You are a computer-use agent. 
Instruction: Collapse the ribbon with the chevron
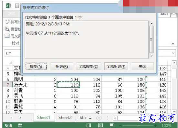pyautogui.click(x=173, y=44)
